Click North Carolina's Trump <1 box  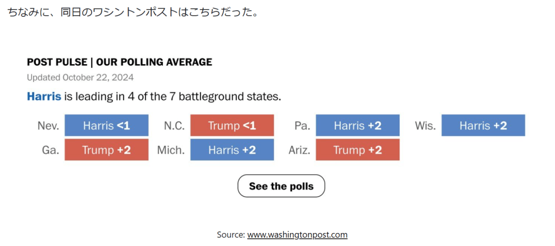click(232, 125)
